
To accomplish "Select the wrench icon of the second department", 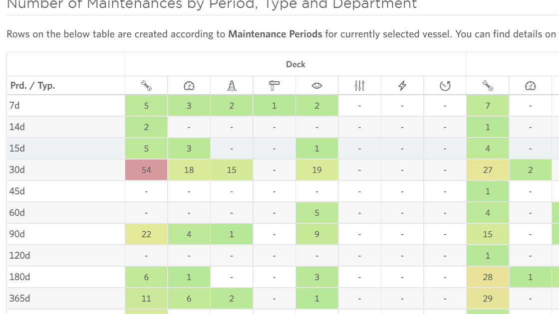I will (x=488, y=85).
